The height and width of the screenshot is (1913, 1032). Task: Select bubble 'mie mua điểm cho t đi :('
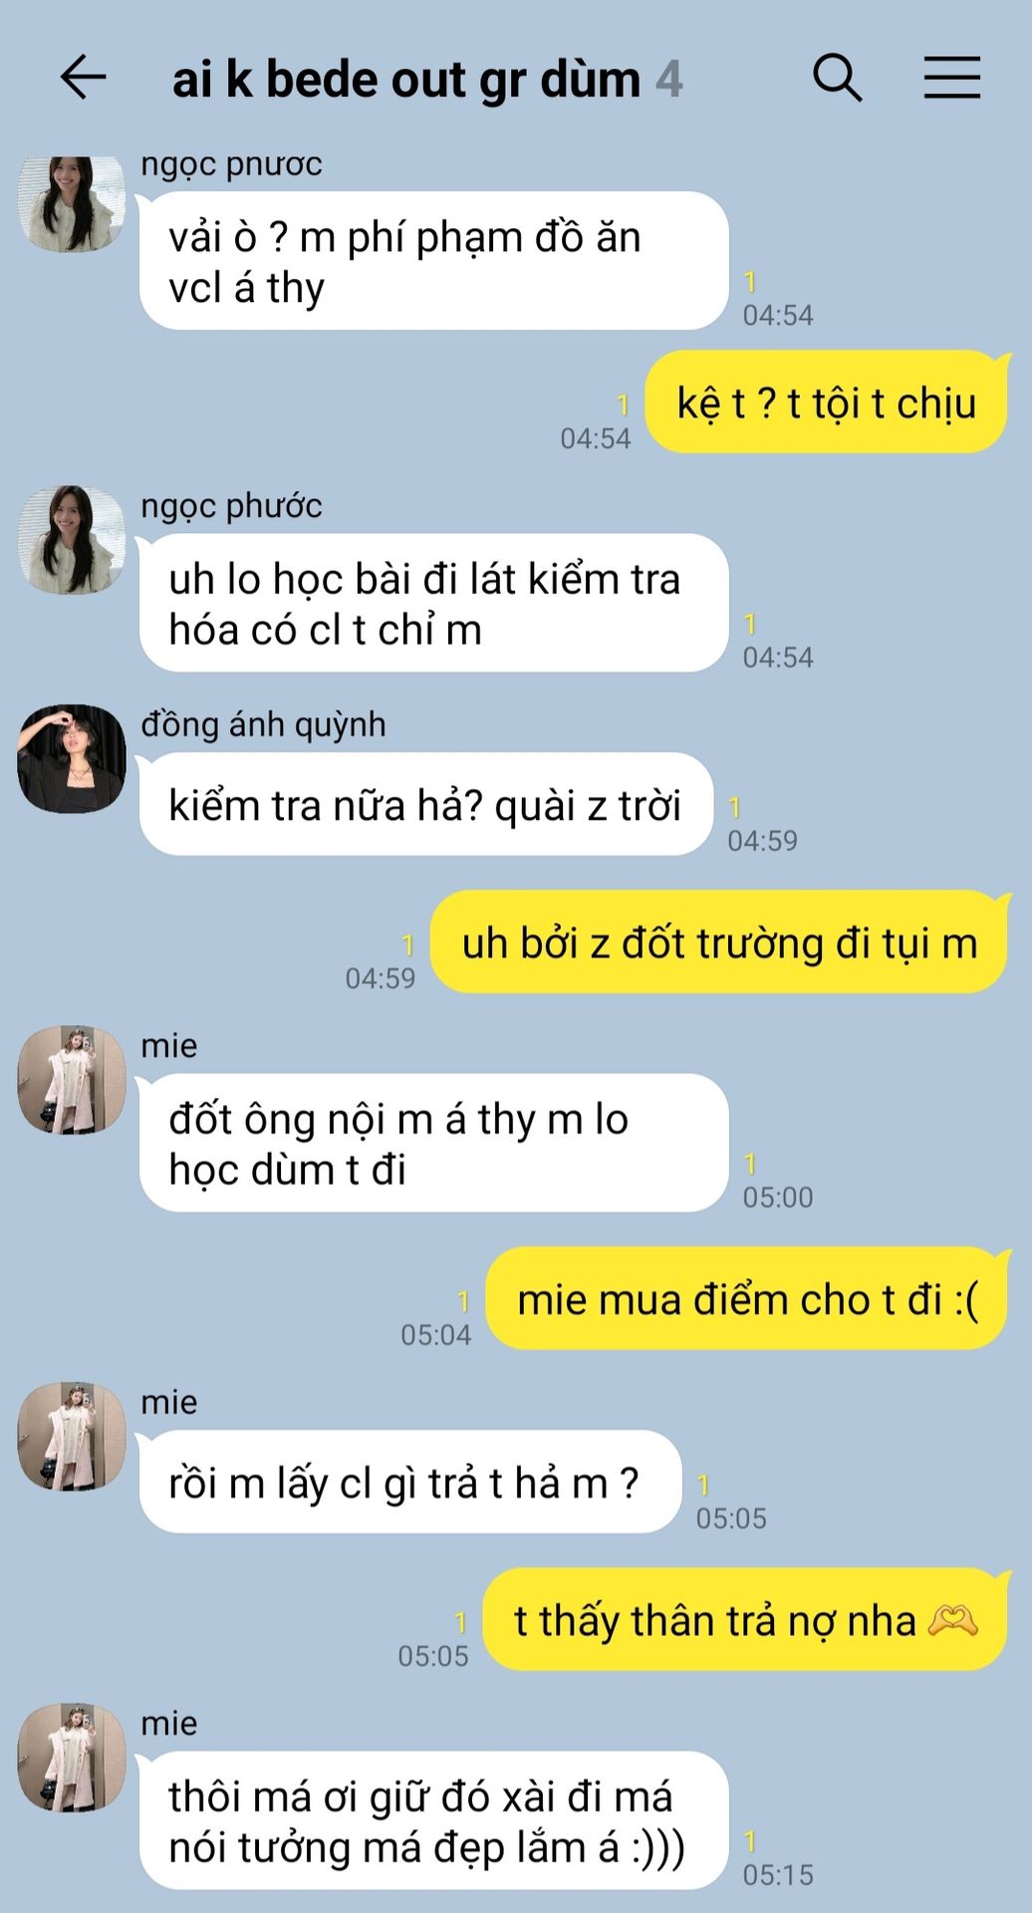(x=747, y=1298)
